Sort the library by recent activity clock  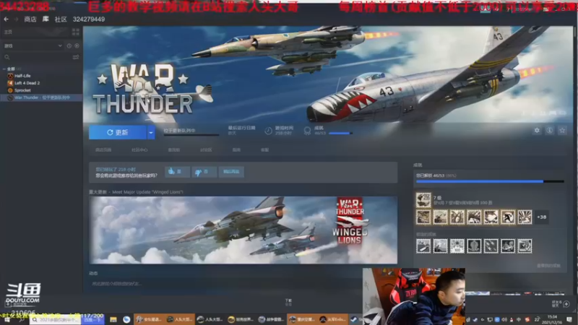[x=69, y=45]
